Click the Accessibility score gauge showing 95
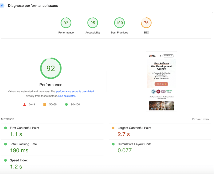This screenshot has height=174, width=214. pyautogui.click(x=93, y=23)
